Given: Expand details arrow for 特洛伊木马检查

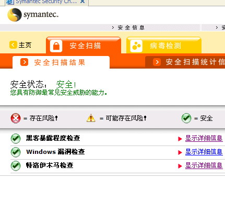Looking at the screenshot, I should [180, 166].
